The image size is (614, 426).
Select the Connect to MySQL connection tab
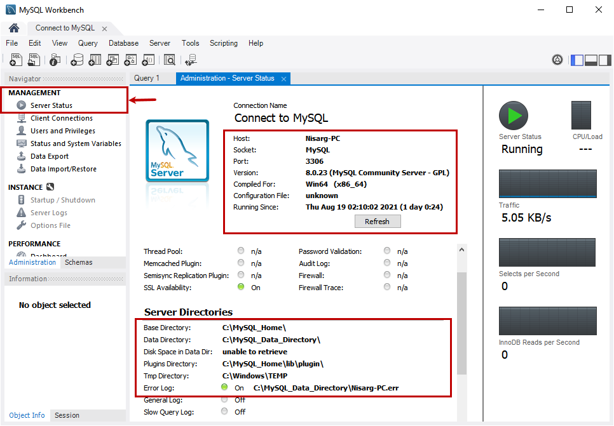click(x=65, y=28)
